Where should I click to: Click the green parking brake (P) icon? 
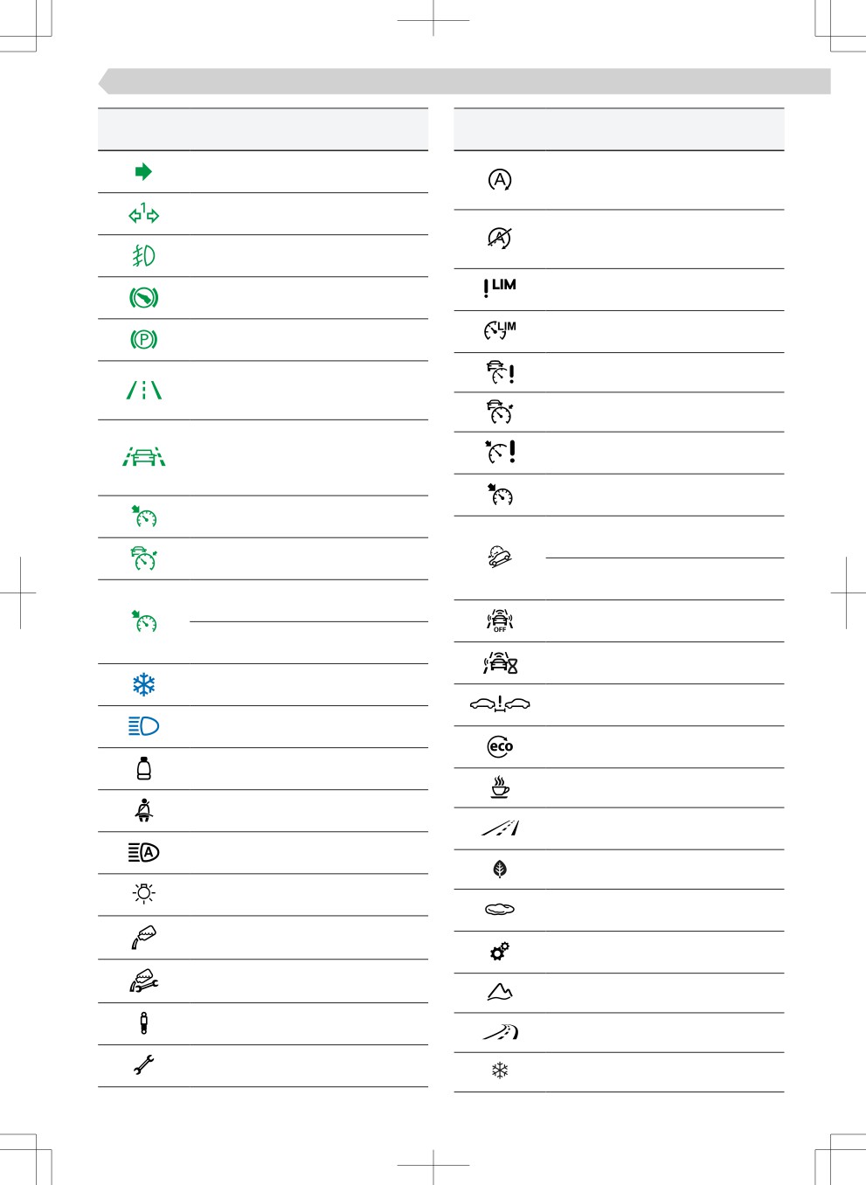pyautogui.click(x=144, y=339)
